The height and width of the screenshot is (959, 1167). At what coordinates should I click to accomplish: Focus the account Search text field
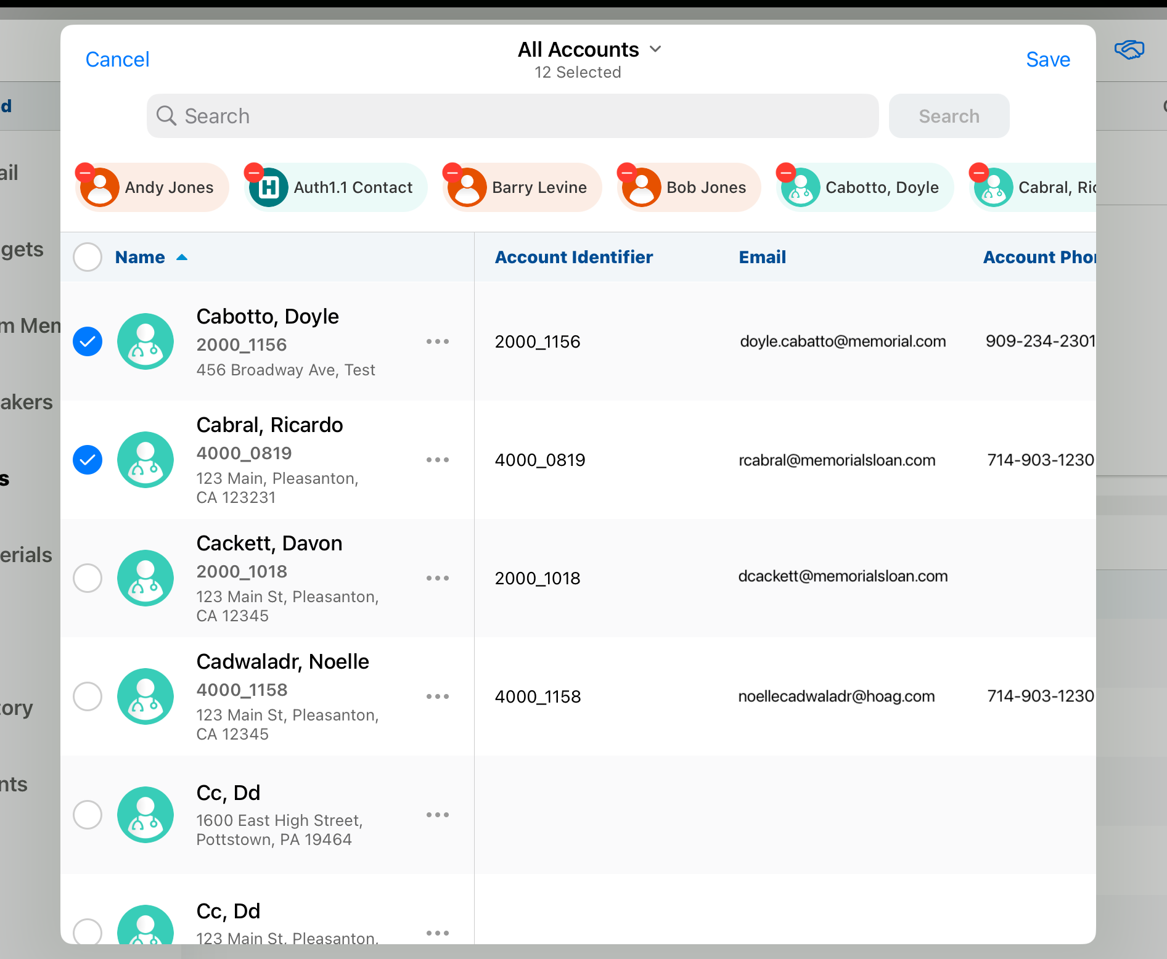click(512, 116)
